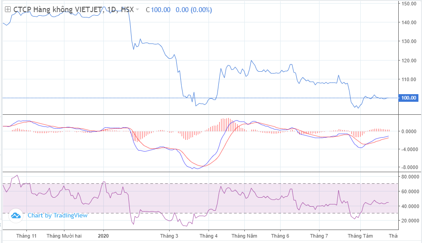Click the change value 0.00 (0.00%)
The height and width of the screenshot is (243, 422).
click(194, 10)
